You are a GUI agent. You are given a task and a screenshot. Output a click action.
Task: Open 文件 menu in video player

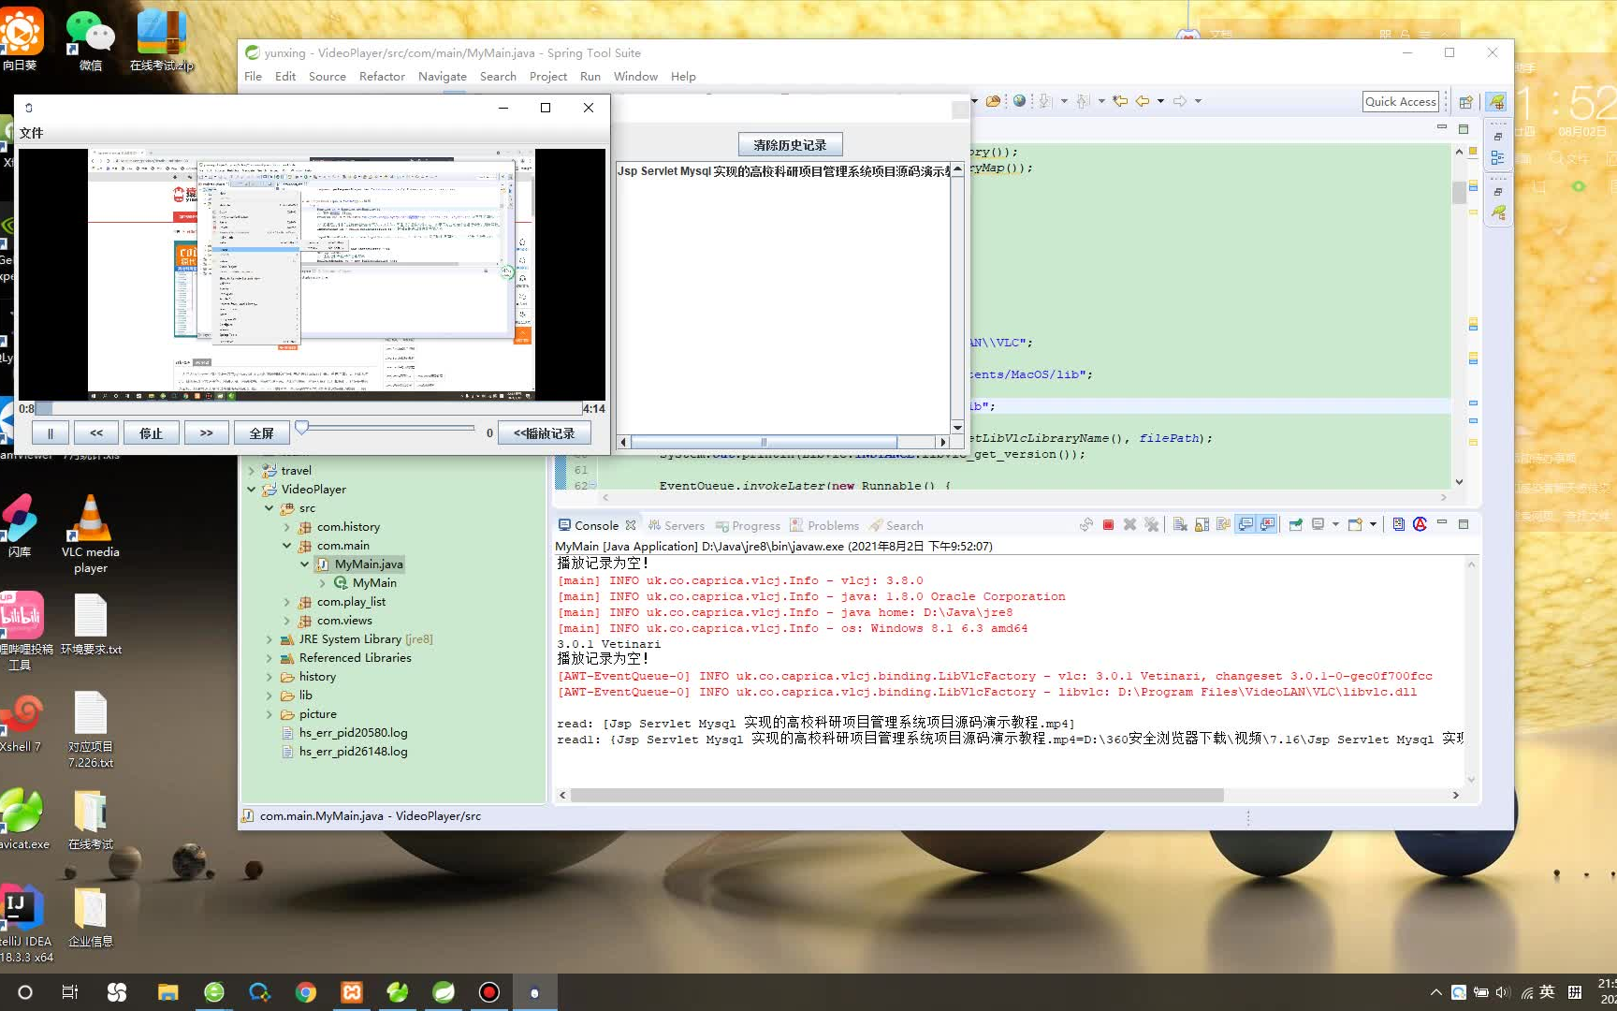click(32, 133)
